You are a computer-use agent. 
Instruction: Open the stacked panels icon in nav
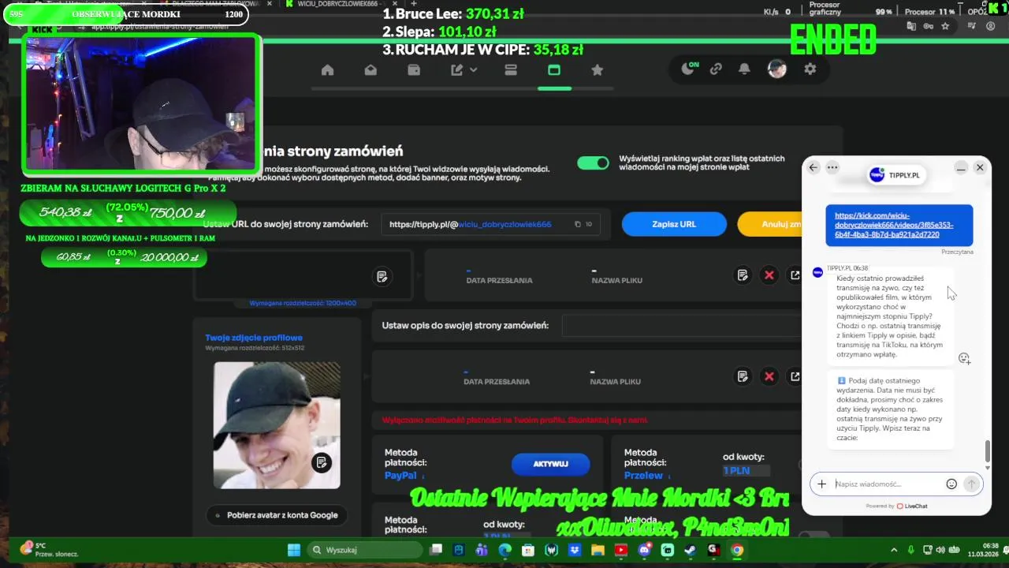pyautogui.click(x=510, y=70)
